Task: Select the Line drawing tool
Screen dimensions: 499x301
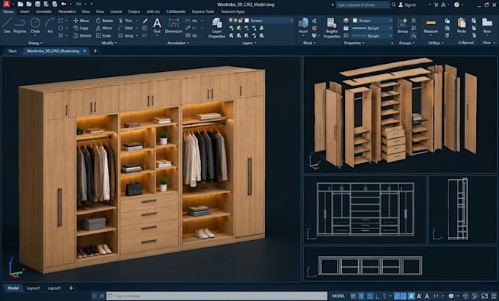Action: [7, 26]
